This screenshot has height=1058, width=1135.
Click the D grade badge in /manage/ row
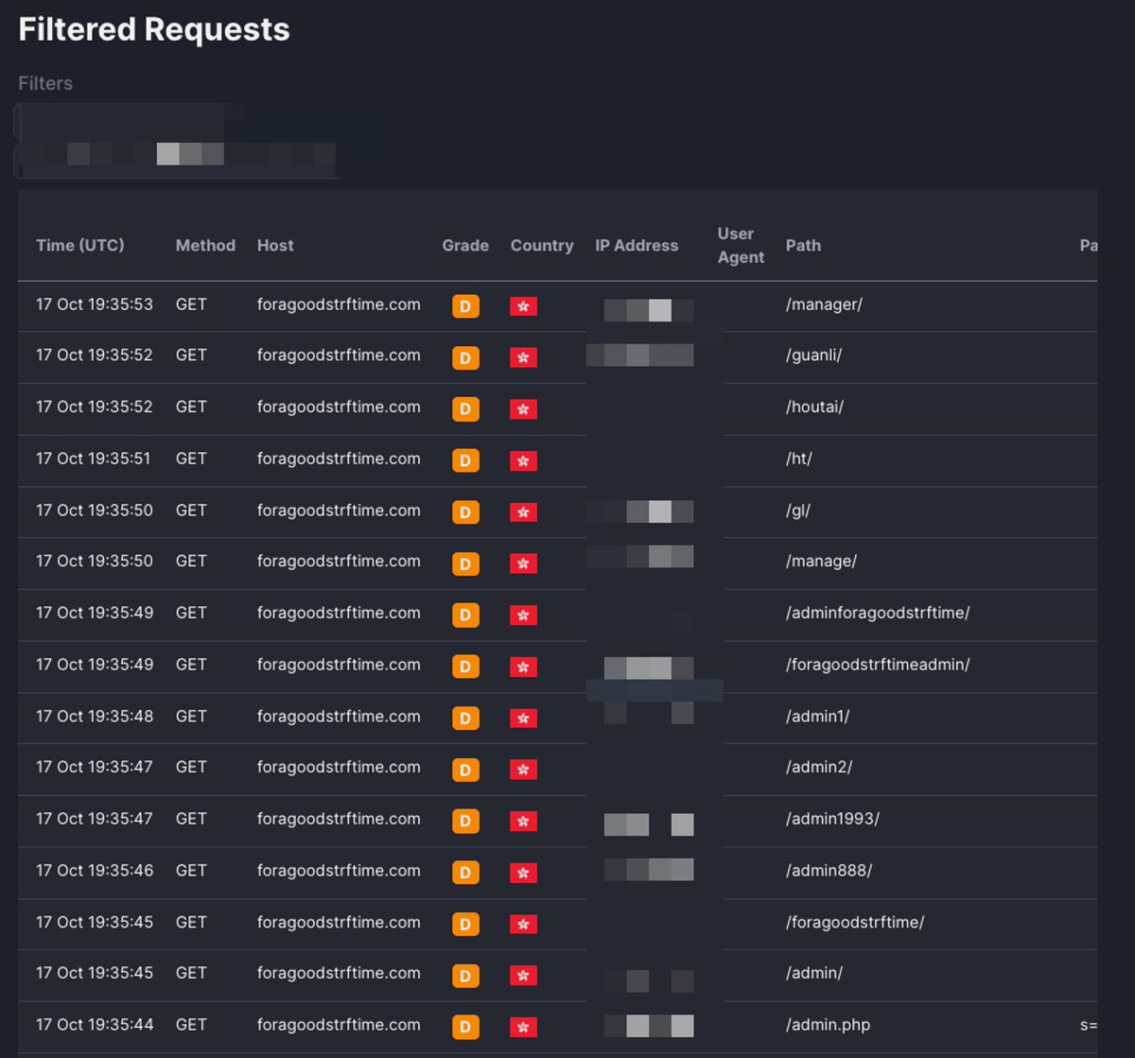[465, 564]
